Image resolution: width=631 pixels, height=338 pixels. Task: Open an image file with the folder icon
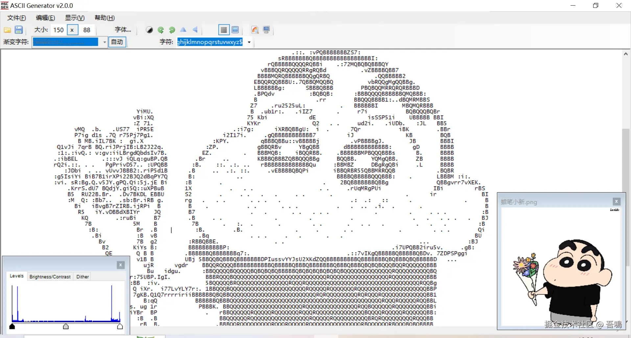pyautogui.click(x=7, y=30)
